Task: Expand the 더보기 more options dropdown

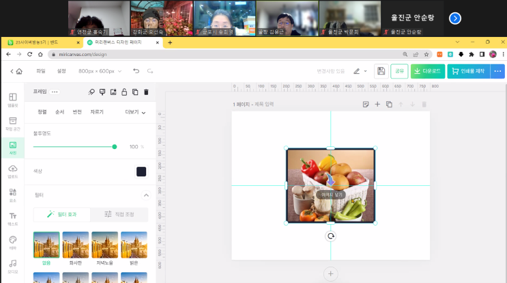Action: click(135, 112)
